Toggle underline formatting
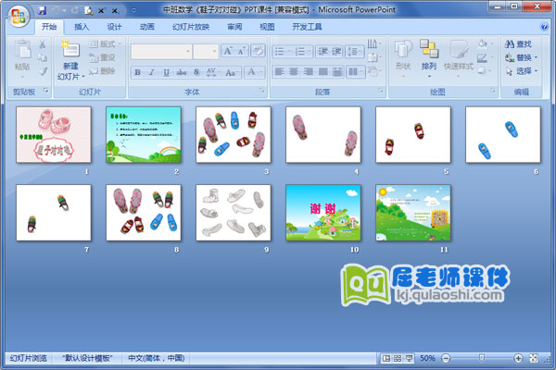 coord(166,72)
